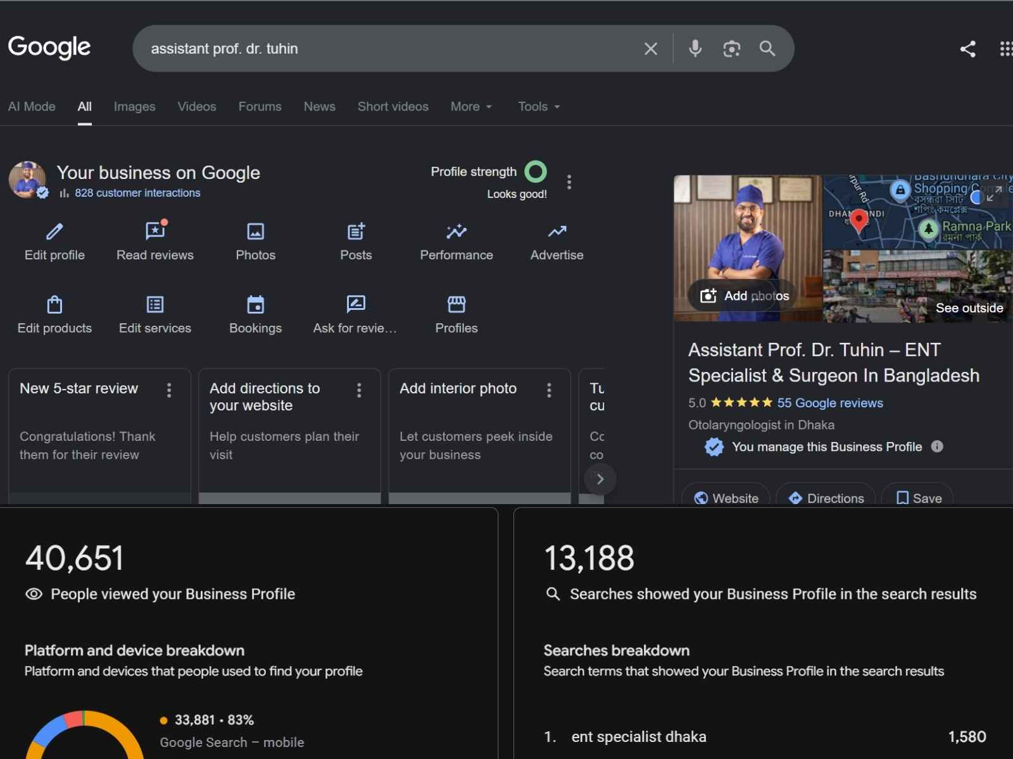Expand the map with arrows icon
1013x759 pixels.
coord(994,194)
